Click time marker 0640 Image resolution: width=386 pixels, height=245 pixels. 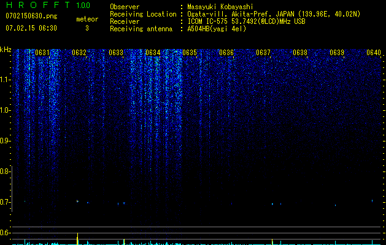pyautogui.click(x=374, y=53)
